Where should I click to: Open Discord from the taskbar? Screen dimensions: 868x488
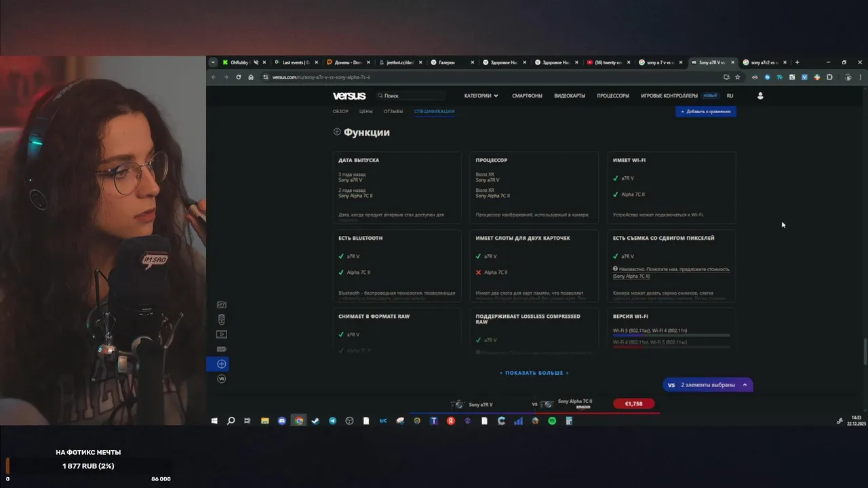click(282, 421)
